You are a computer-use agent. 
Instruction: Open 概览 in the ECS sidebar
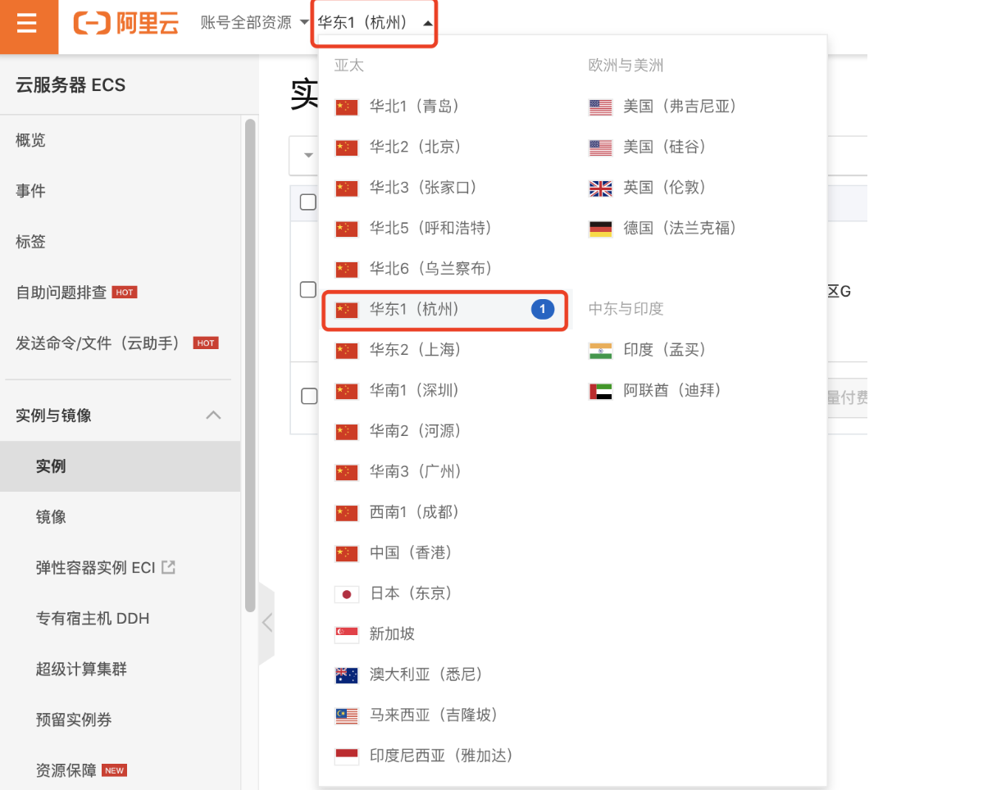30,140
